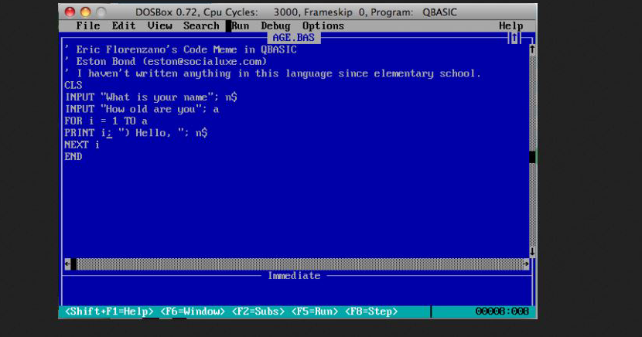Click the horizontal scrollbar left arrow
This screenshot has height=337, width=642.
coord(67,264)
